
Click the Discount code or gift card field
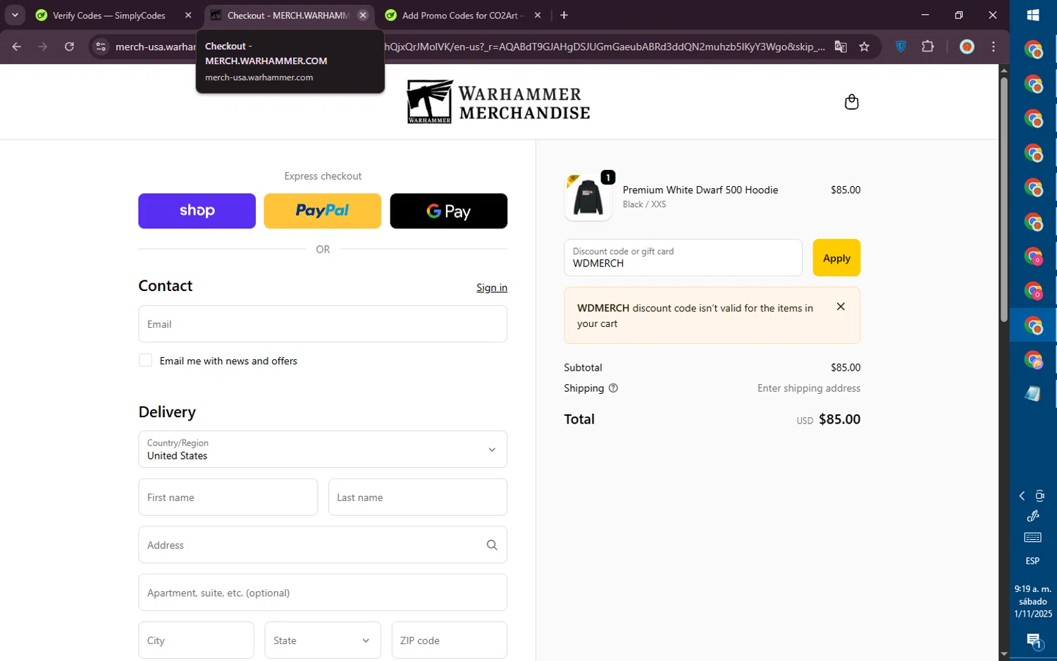(683, 258)
